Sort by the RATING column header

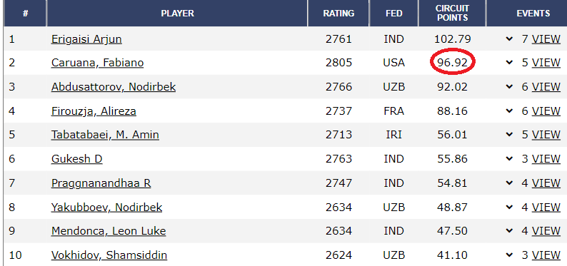coord(338,14)
